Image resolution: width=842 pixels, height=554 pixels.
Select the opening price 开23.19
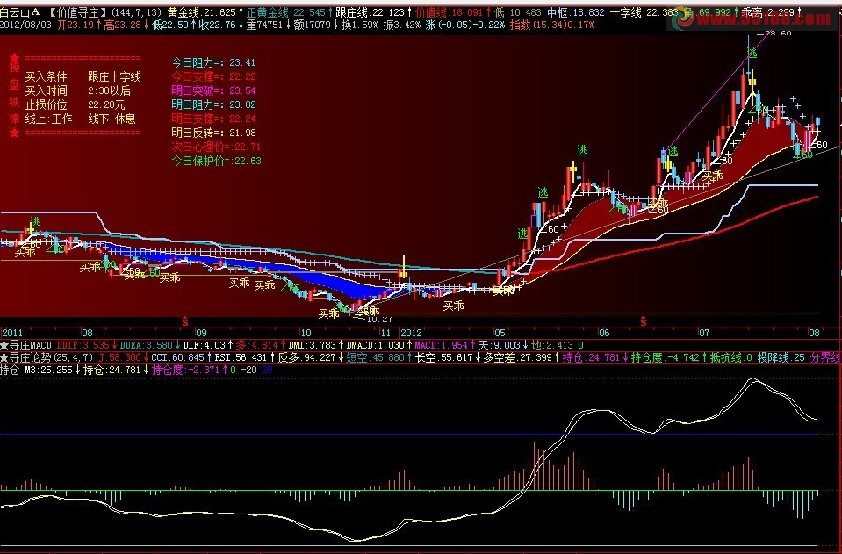74,25
